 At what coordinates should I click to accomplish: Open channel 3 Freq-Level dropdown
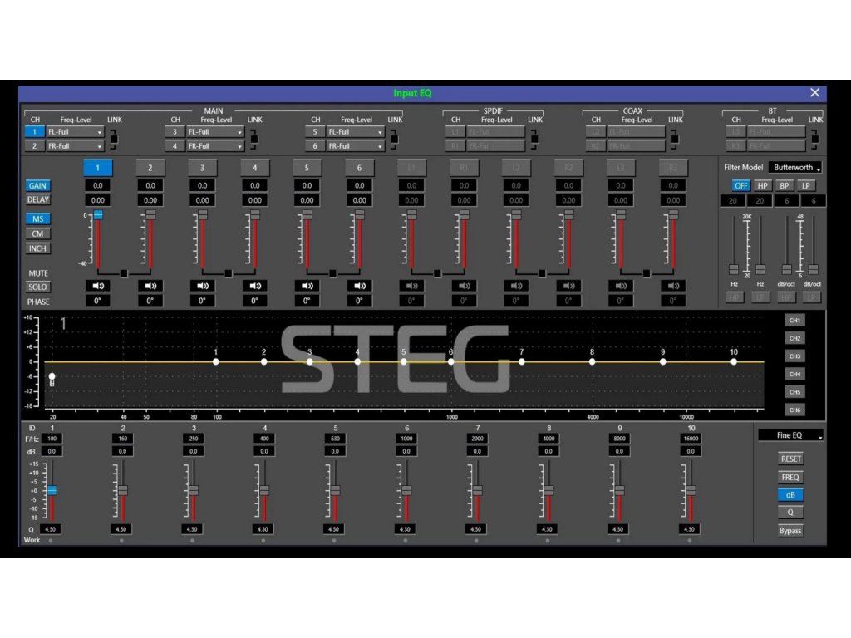click(x=215, y=132)
